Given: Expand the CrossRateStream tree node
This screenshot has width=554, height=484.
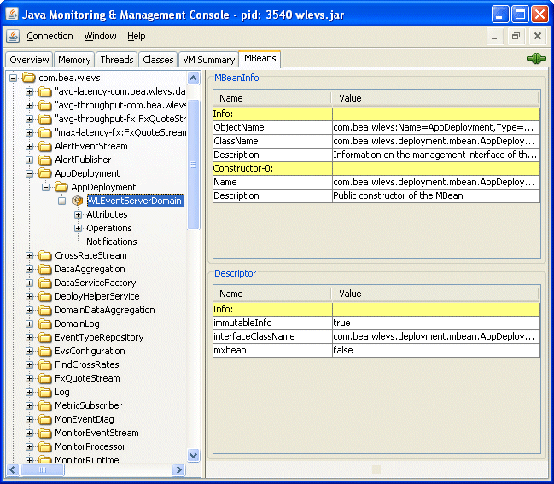Looking at the screenshot, I should pos(30,255).
